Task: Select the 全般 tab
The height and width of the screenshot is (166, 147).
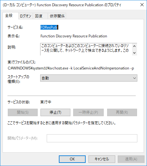Action: 11,16
